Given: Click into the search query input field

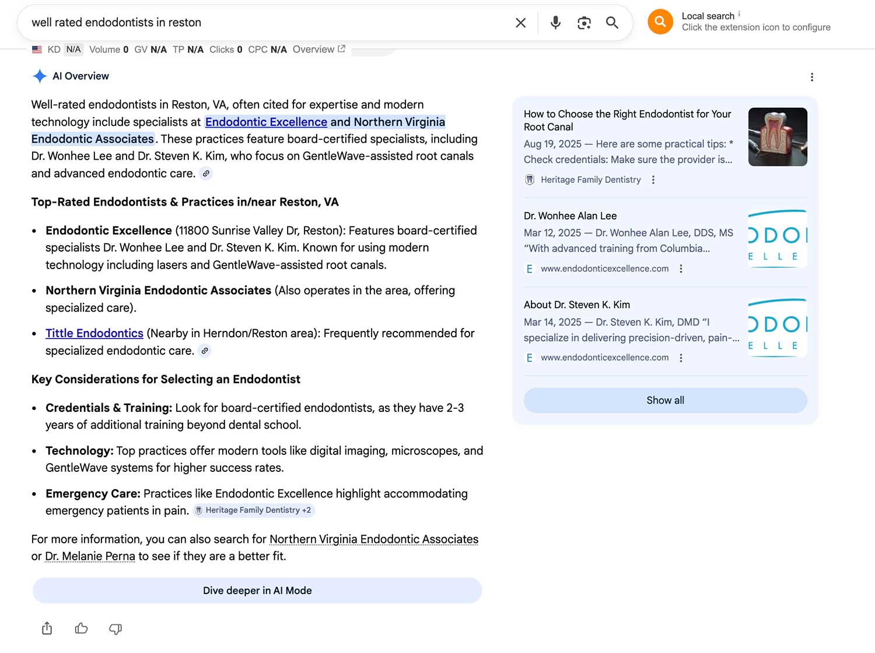Looking at the screenshot, I should point(262,23).
